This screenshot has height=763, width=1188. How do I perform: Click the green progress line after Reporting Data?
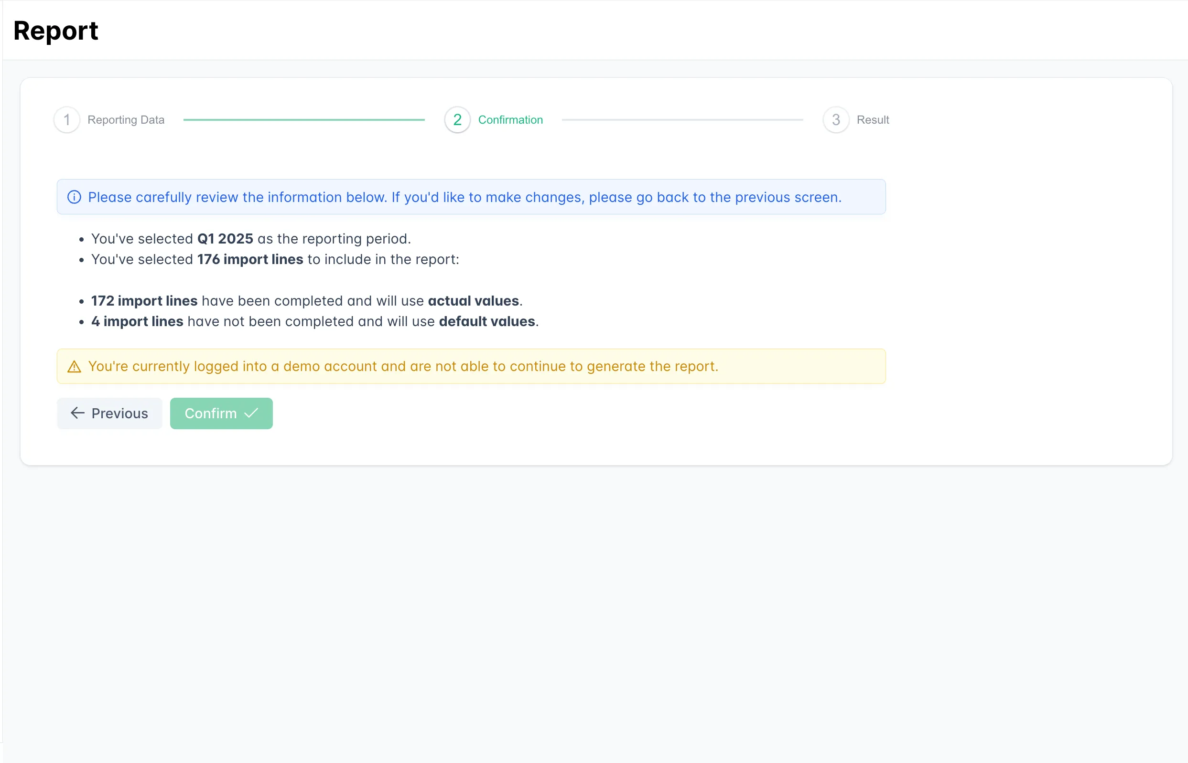click(304, 120)
